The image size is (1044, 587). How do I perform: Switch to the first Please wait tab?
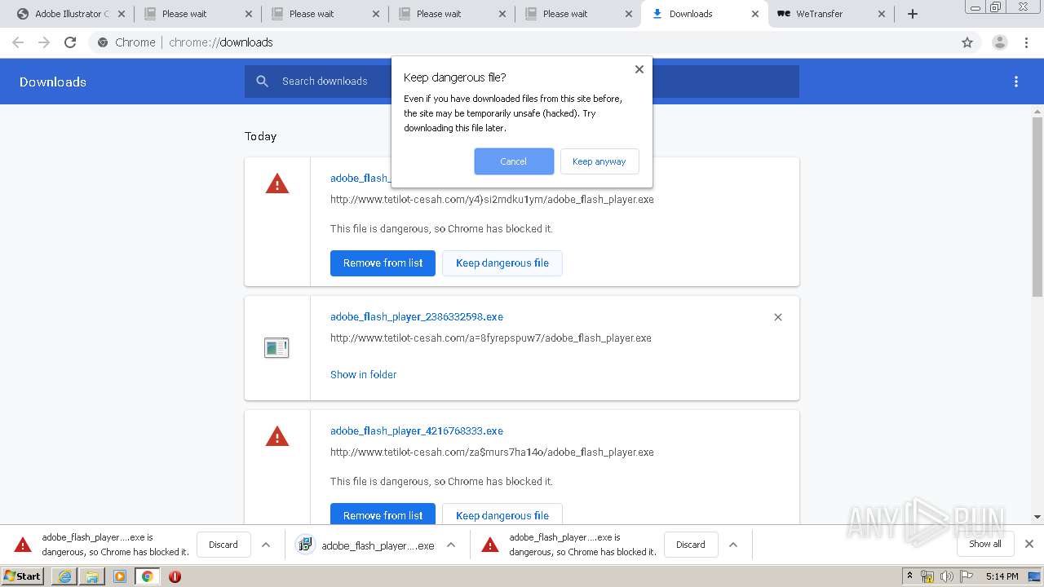point(197,14)
